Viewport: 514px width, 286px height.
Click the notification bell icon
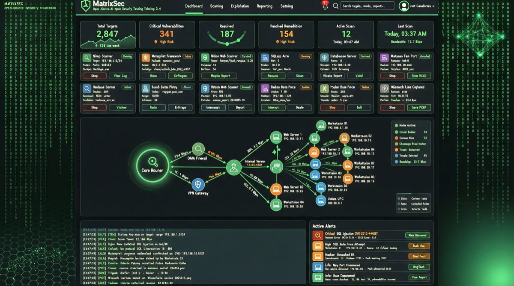pos(325,6)
